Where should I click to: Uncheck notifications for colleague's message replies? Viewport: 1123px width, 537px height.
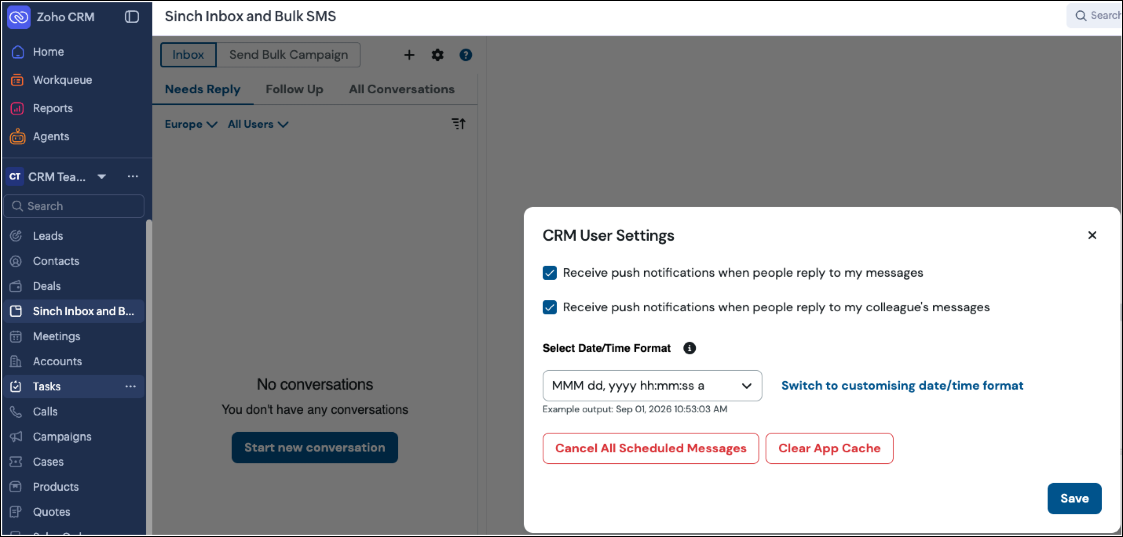549,307
